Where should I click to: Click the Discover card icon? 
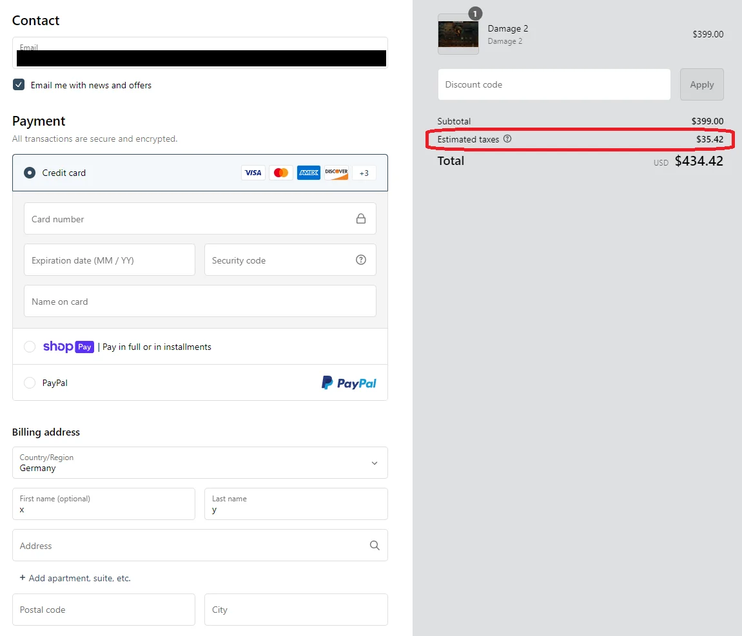coord(337,173)
